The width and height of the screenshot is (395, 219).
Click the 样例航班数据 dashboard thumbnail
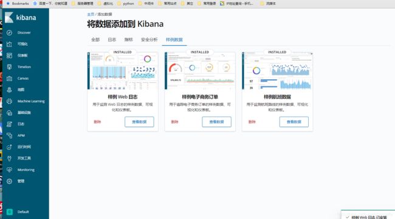277,71
